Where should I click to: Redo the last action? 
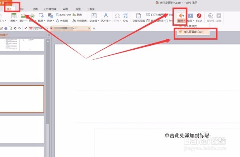tap(20, 28)
